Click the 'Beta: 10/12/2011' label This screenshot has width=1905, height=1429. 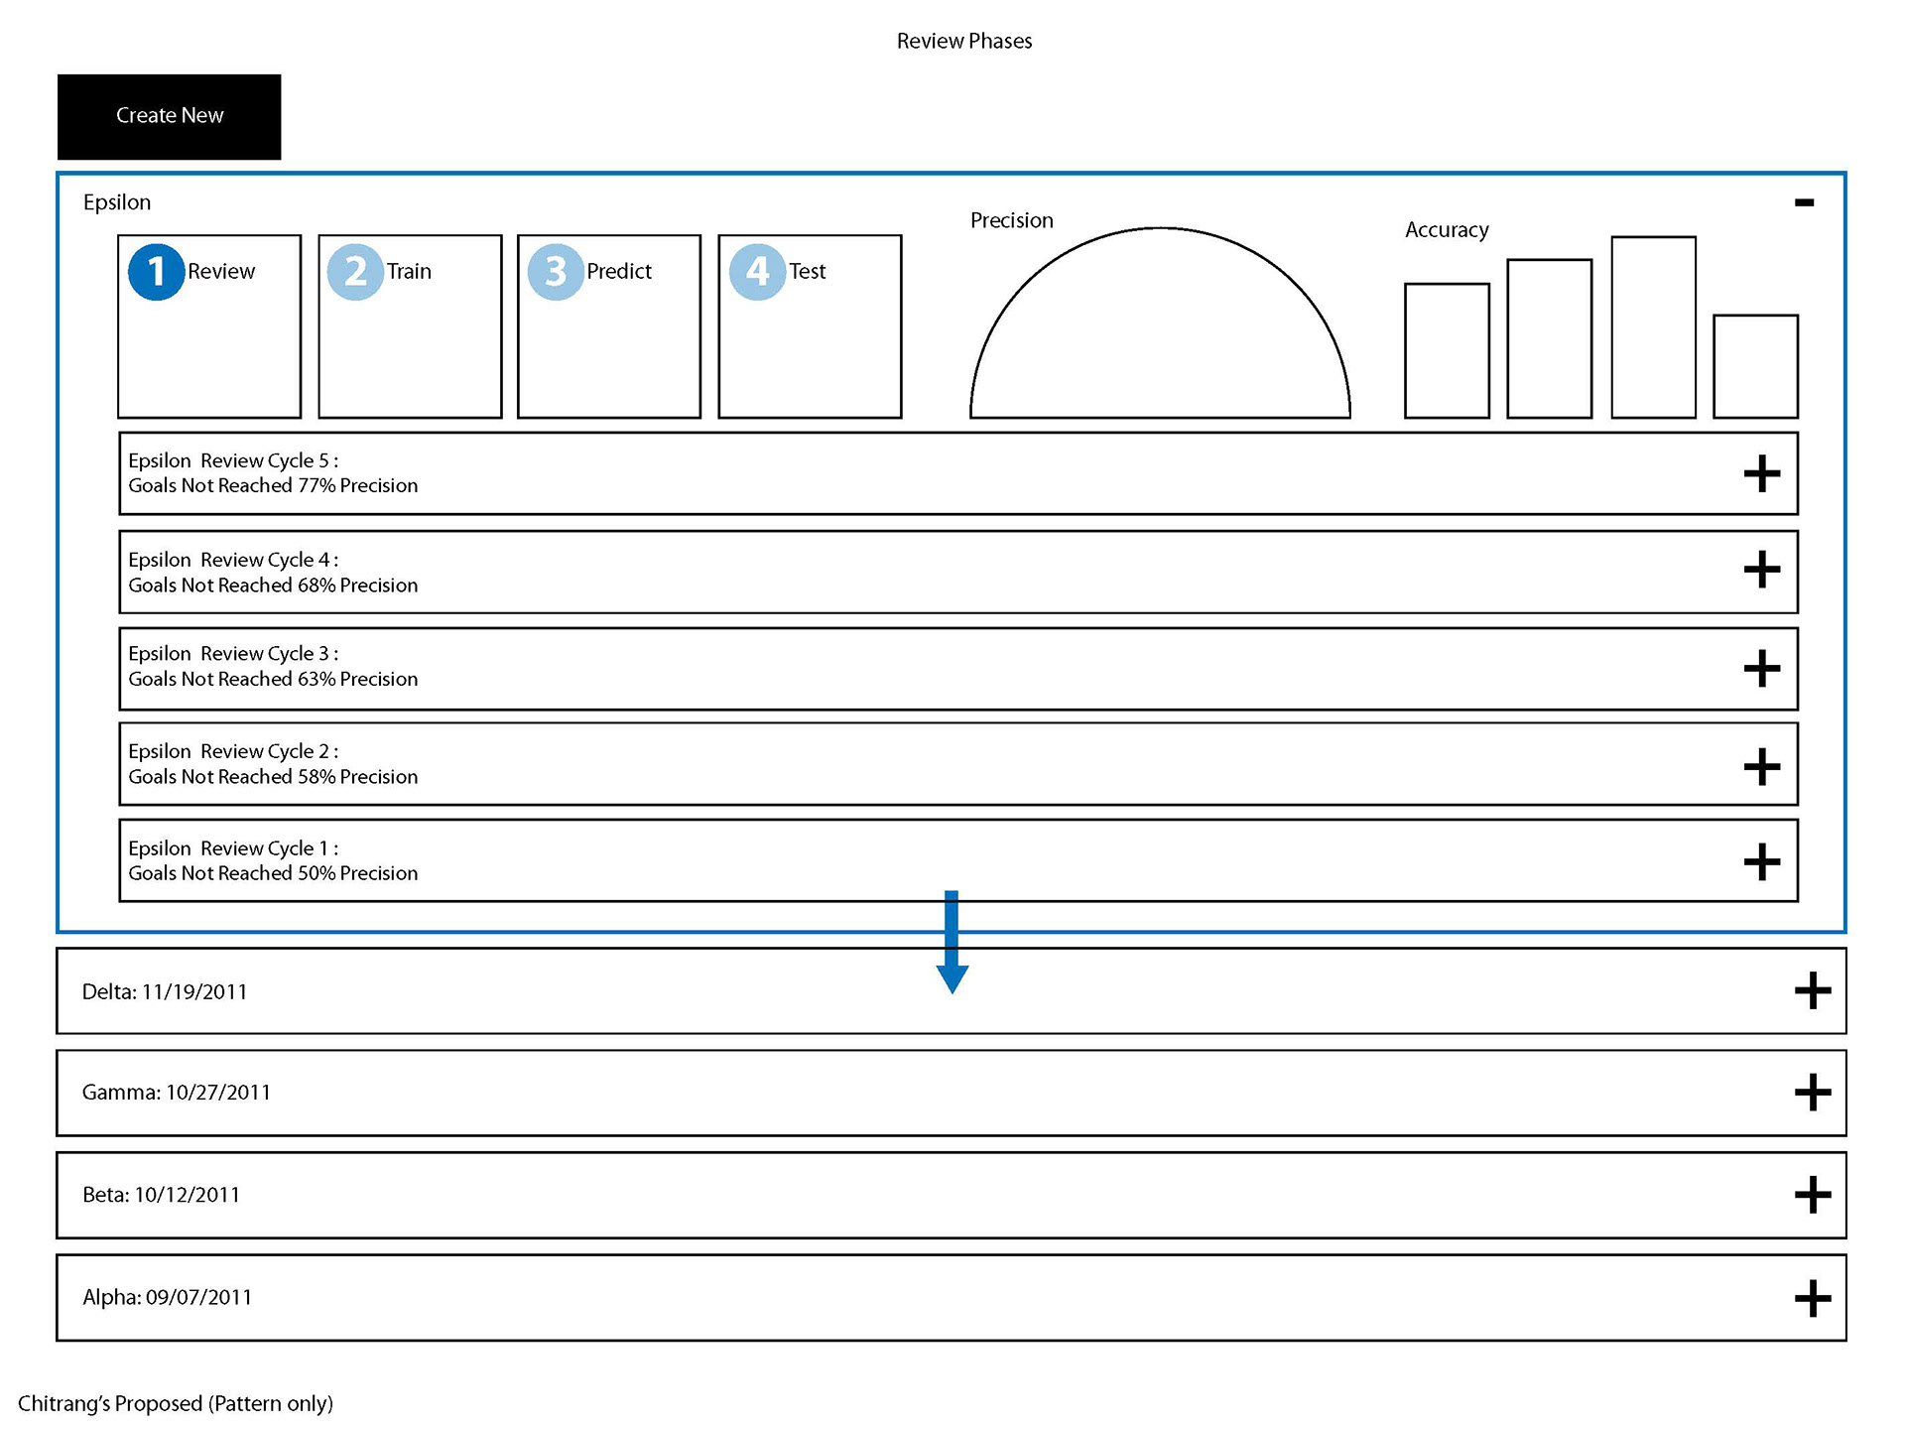point(162,1195)
